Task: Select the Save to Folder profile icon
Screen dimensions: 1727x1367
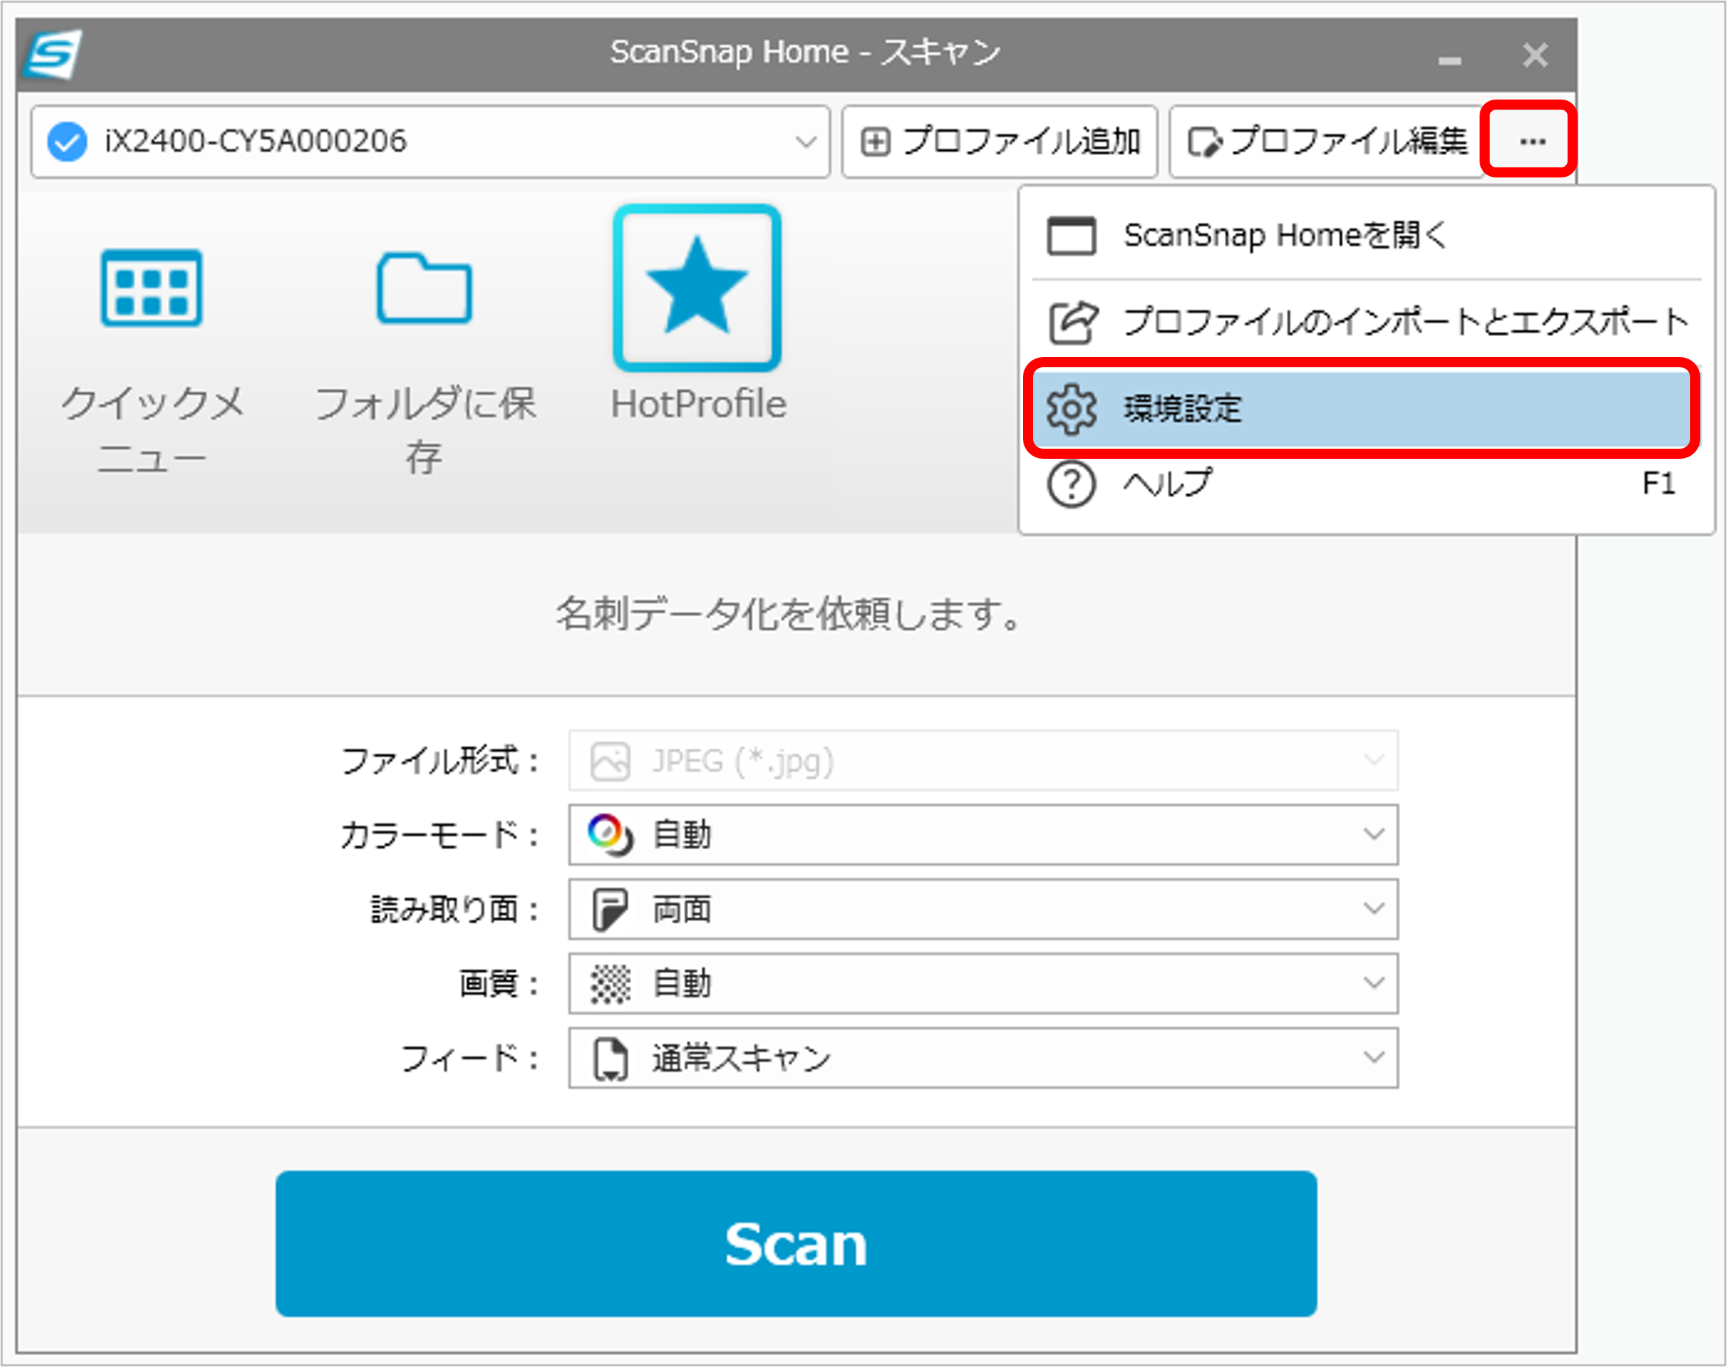Action: pyautogui.click(x=424, y=288)
